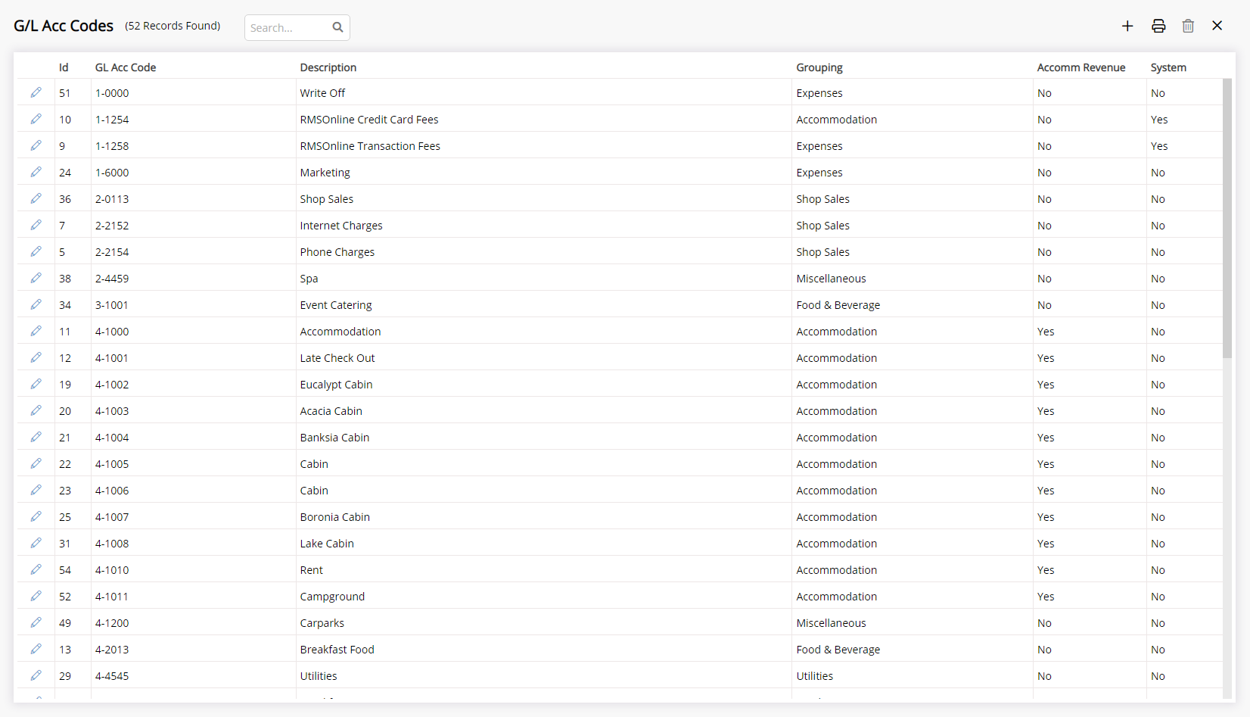1250x717 pixels.
Task: Sort the table by the Grouping column
Action: pos(819,67)
